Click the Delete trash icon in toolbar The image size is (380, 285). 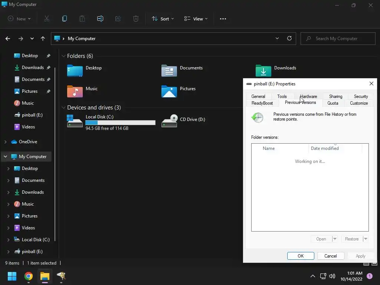point(136,19)
